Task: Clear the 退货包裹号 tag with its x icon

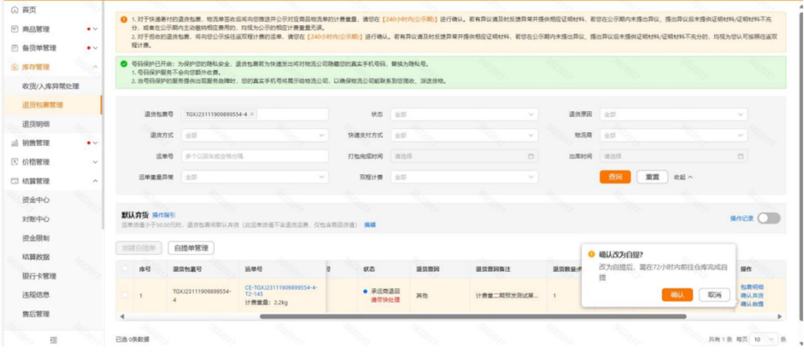Action: point(252,114)
